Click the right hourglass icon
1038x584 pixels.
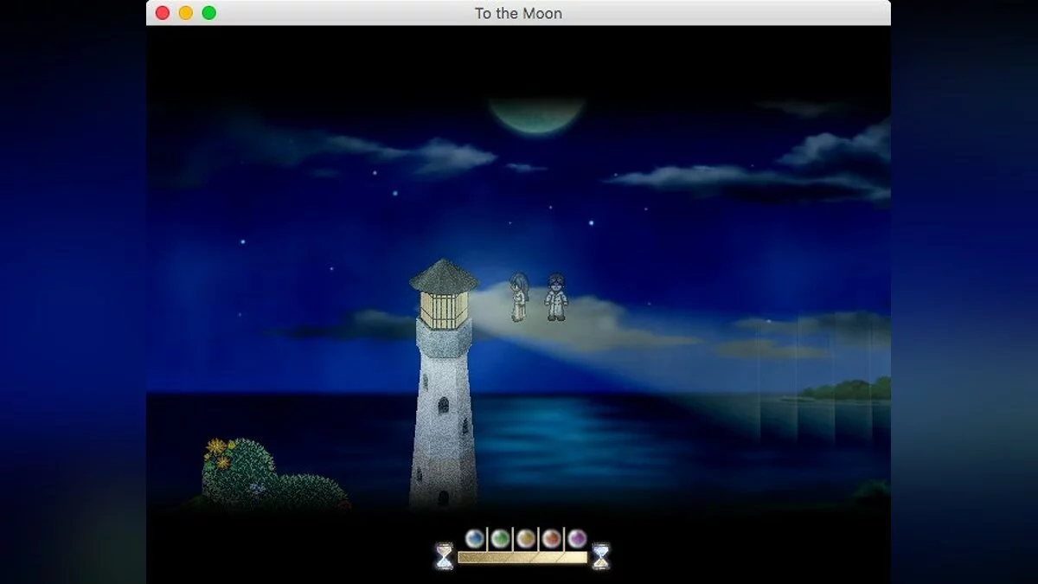pyautogui.click(x=600, y=556)
